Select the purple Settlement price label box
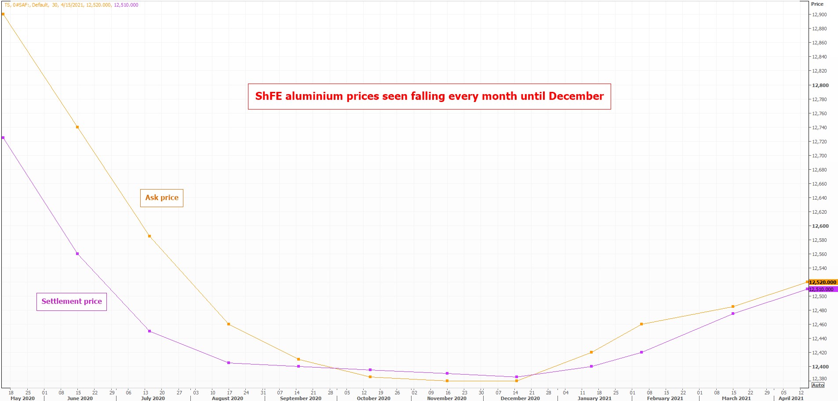Image resolution: width=838 pixels, height=401 pixels. click(72, 302)
